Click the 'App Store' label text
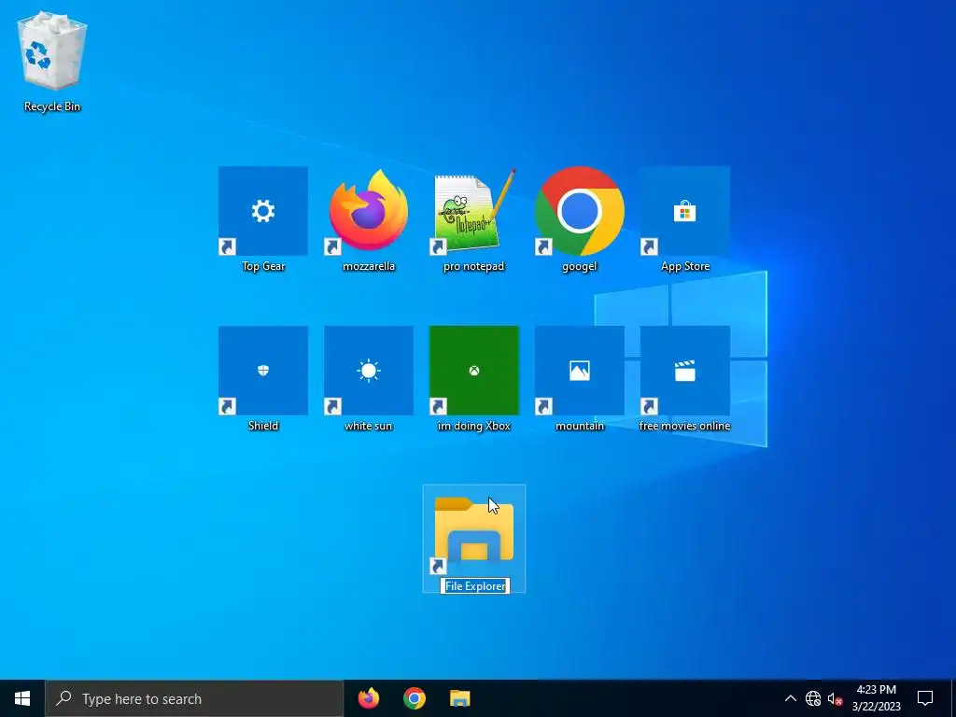This screenshot has width=956, height=717. (684, 266)
